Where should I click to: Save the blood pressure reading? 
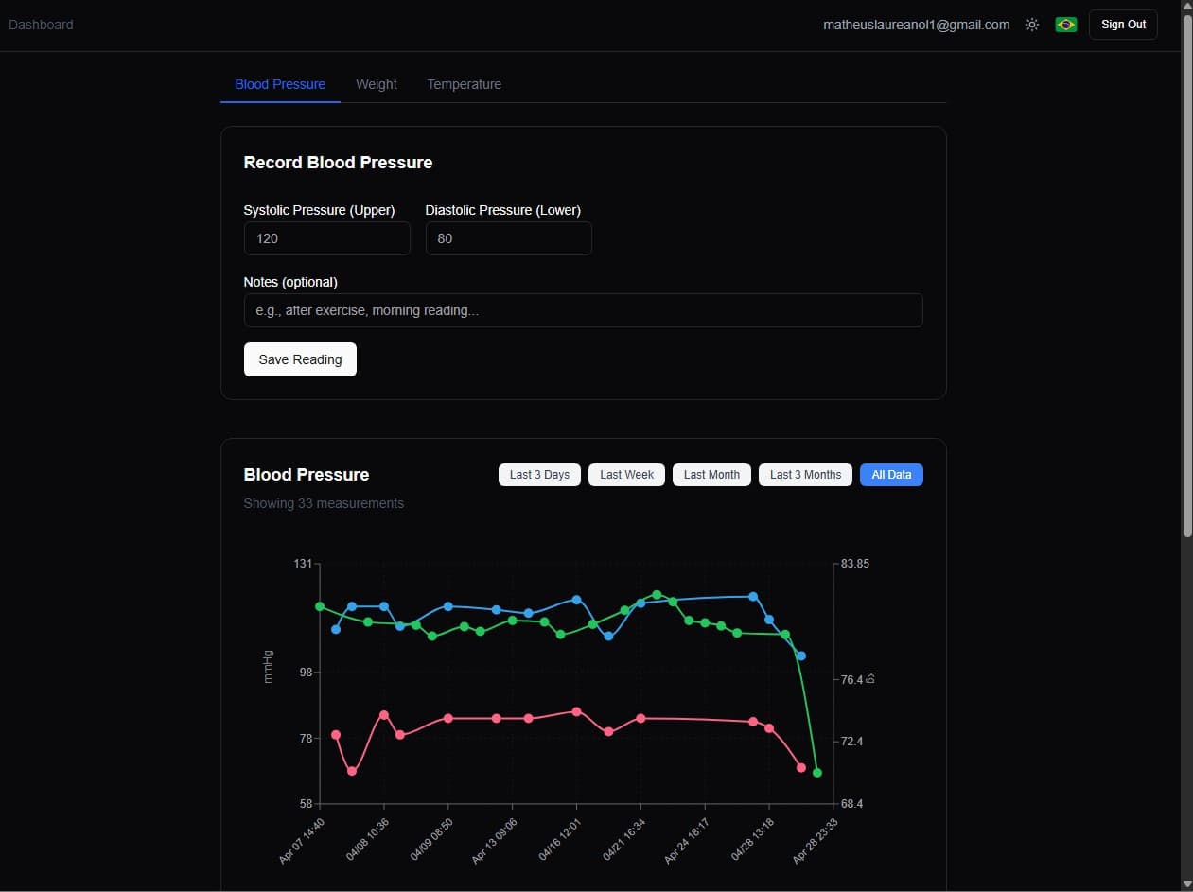(300, 359)
